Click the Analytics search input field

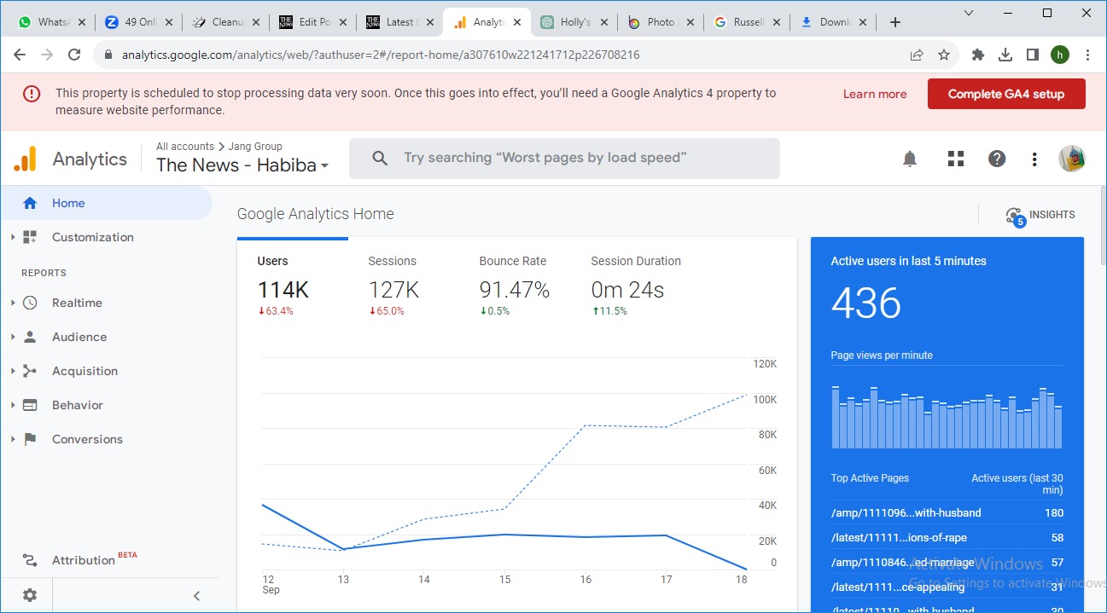(564, 159)
